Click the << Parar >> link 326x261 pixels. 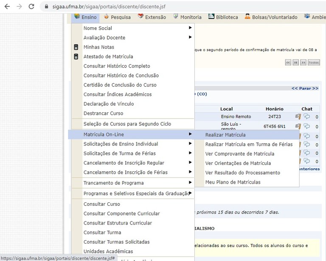[304, 88]
